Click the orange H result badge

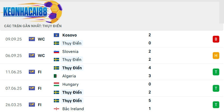click(216, 55)
